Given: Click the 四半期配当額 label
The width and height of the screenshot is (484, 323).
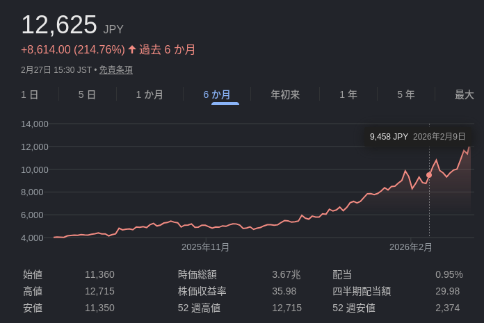Looking at the screenshot, I should click(x=362, y=291).
